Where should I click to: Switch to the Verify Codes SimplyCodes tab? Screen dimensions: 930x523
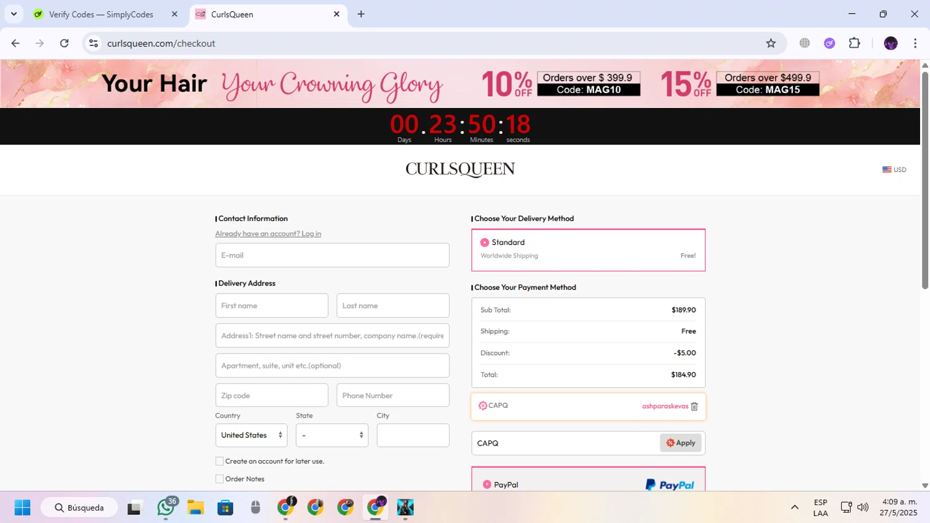coord(105,14)
